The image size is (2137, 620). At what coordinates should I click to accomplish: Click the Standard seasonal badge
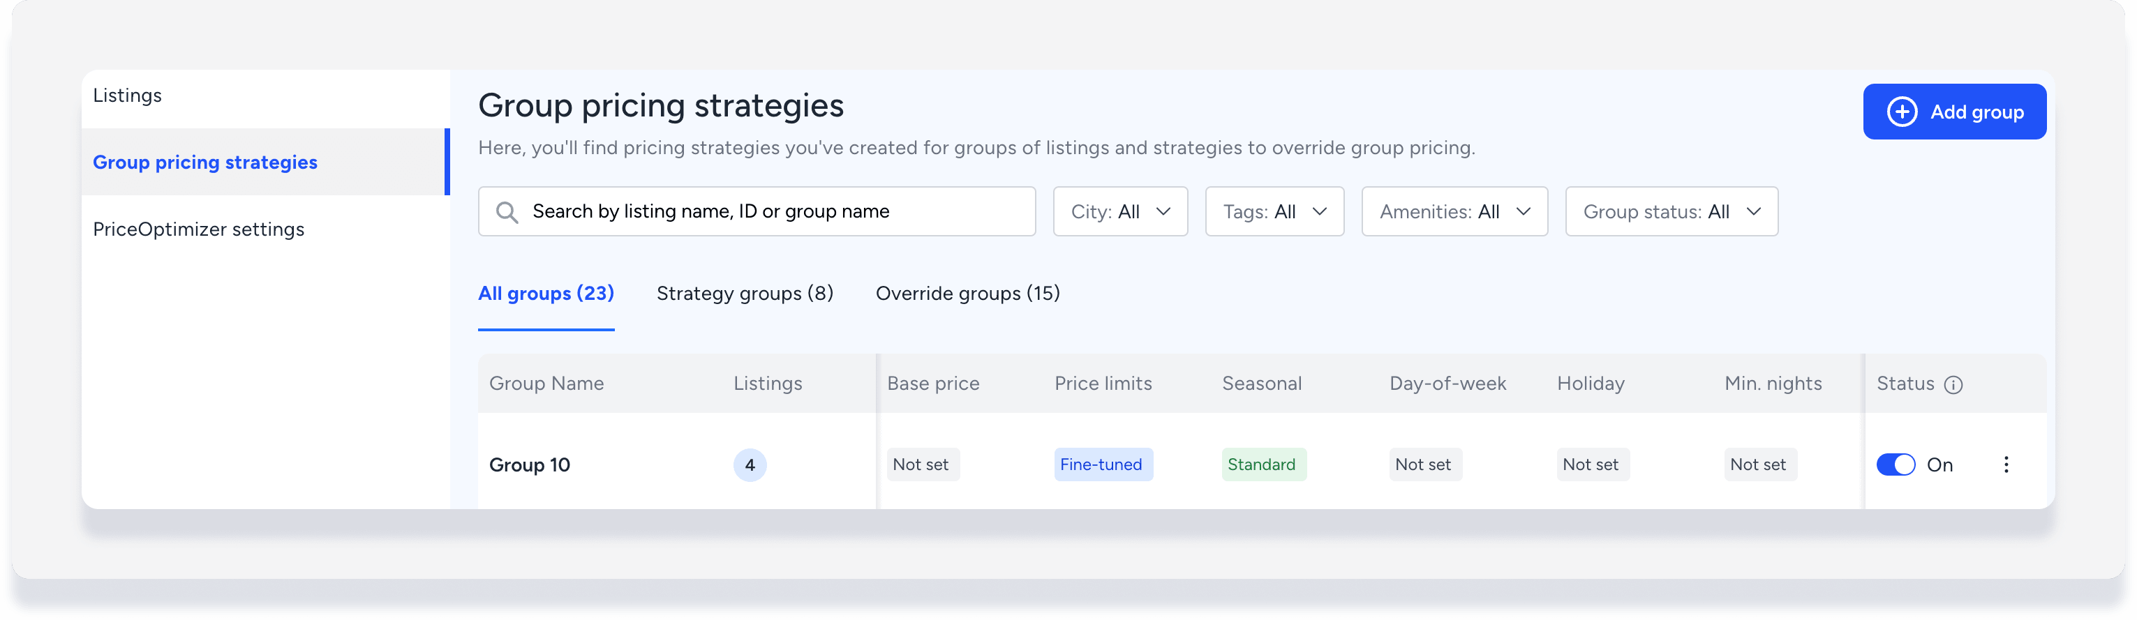[1262, 465]
